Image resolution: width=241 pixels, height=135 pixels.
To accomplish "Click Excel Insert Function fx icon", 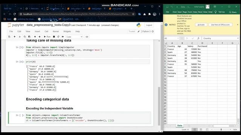I will [x=198, y=38].
